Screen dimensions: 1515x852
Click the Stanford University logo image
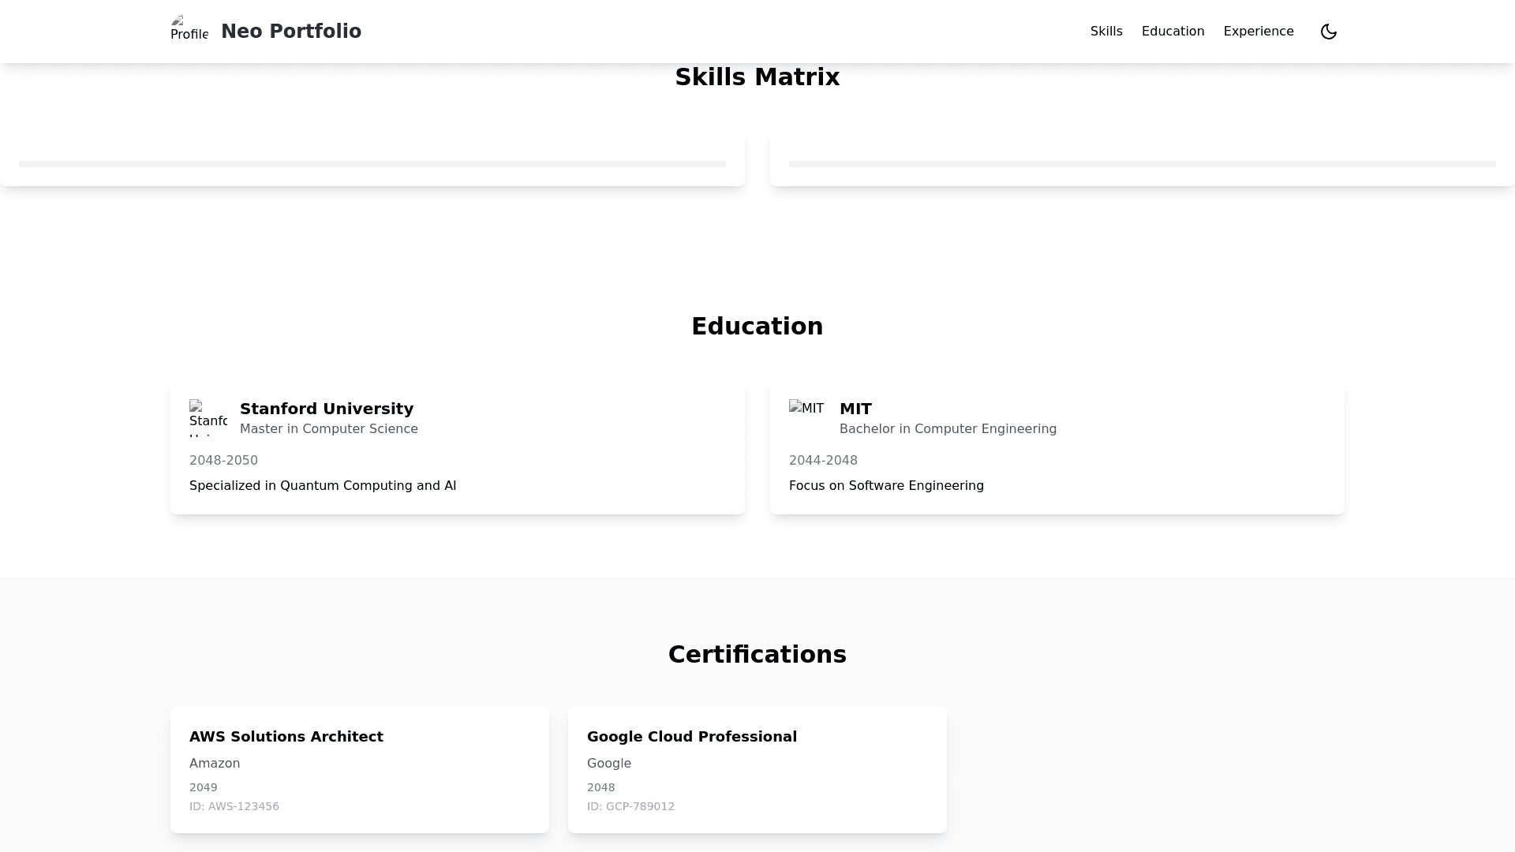coord(208,417)
